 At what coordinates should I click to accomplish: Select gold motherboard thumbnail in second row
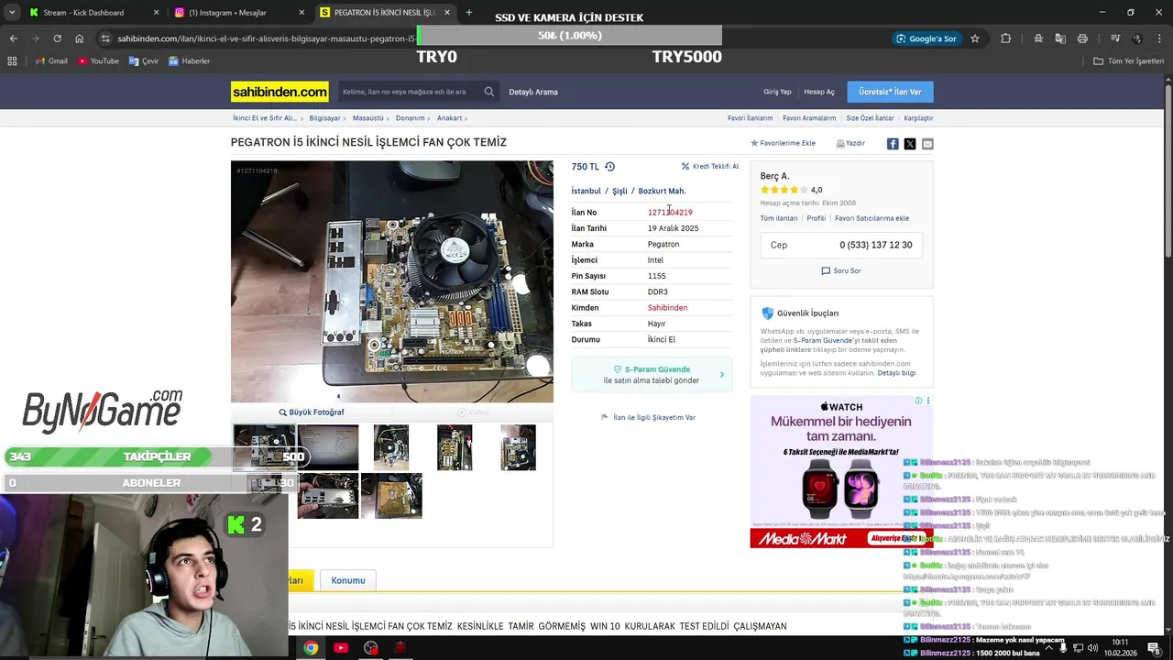point(391,496)
